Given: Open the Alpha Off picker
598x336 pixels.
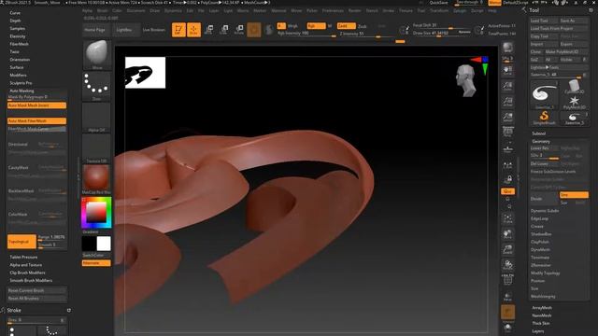Looking at the screenshot, I should pos(97,118).
